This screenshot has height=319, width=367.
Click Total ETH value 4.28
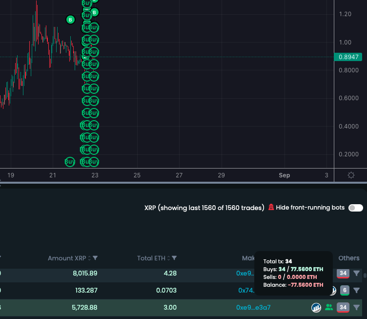(x=170, y=274)
